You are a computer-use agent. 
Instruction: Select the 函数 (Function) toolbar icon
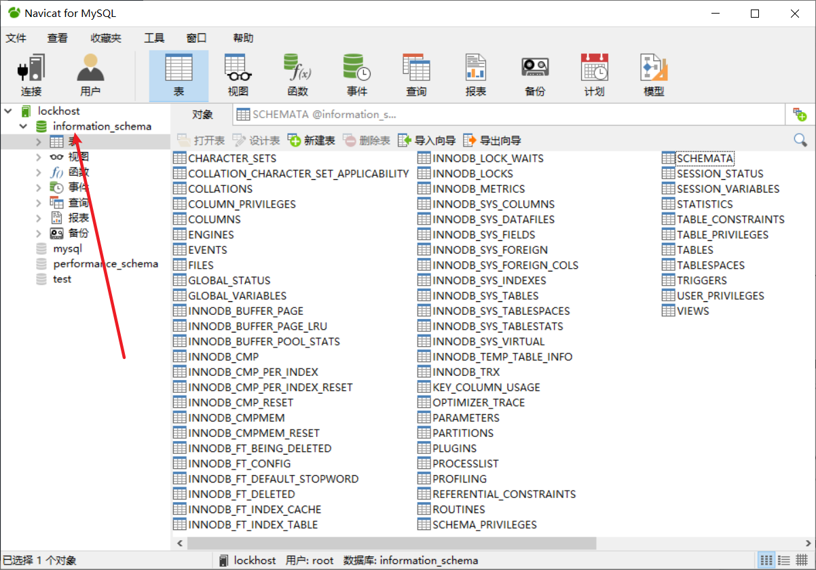(x=297, y=75)
